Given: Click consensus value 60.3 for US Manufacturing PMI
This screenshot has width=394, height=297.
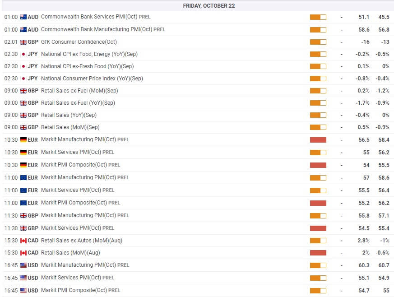Looking at the screenshot, I should (364, 265).
